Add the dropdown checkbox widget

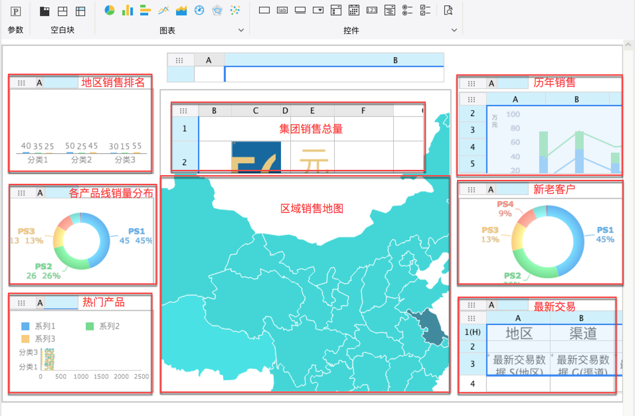pos(336,11)
